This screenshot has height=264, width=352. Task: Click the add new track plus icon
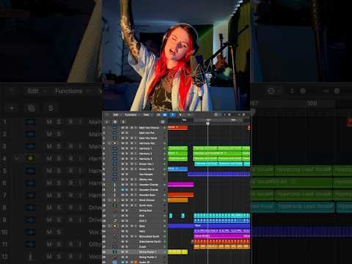click(x=107, y=122)
